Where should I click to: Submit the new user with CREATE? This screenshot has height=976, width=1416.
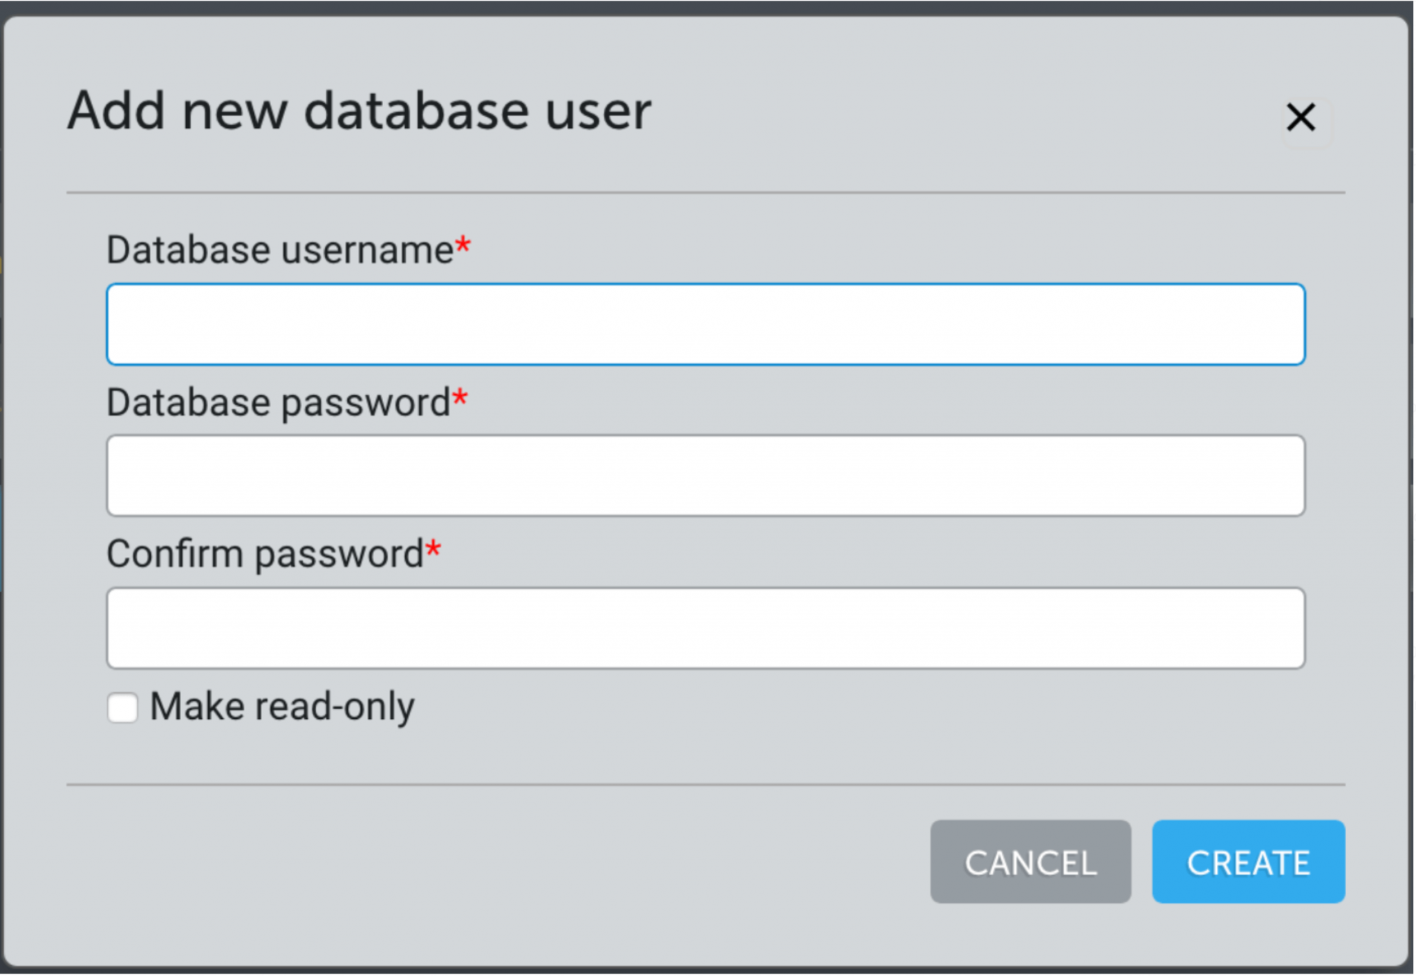1248,861
